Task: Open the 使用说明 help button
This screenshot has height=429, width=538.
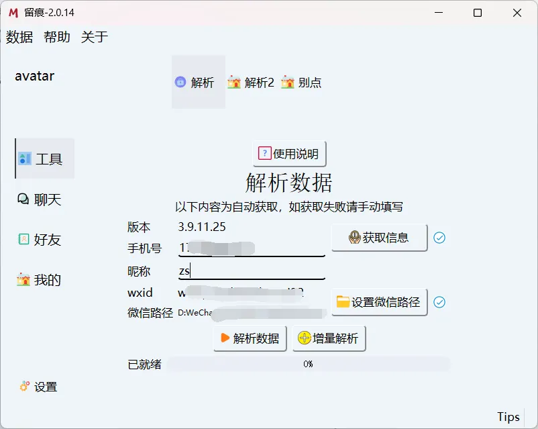Action: [290, 154]
